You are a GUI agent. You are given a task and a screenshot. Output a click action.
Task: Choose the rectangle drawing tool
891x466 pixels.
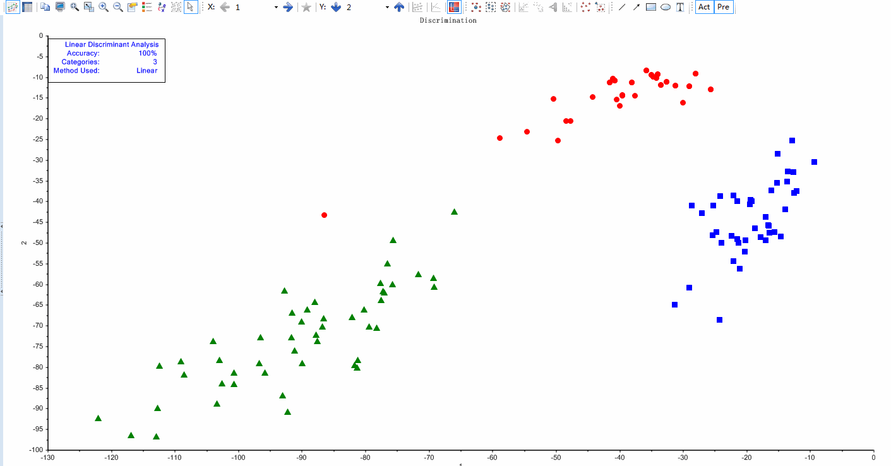(x=651, y=7)
